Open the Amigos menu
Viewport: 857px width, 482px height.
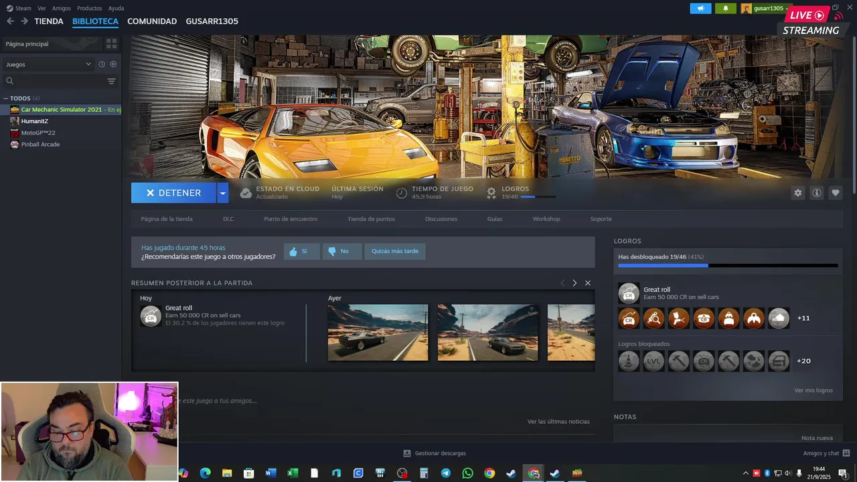(62, 9)
